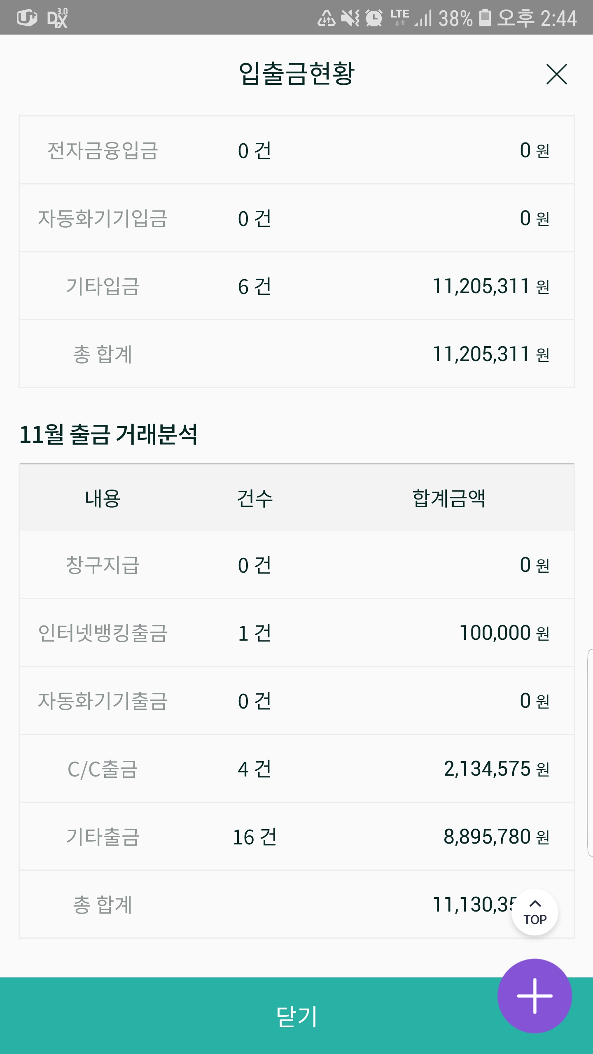Tap the TOP scroll-up button
Screen dimensions: 593x1054
pyautogui.click(x=535, y=912)
